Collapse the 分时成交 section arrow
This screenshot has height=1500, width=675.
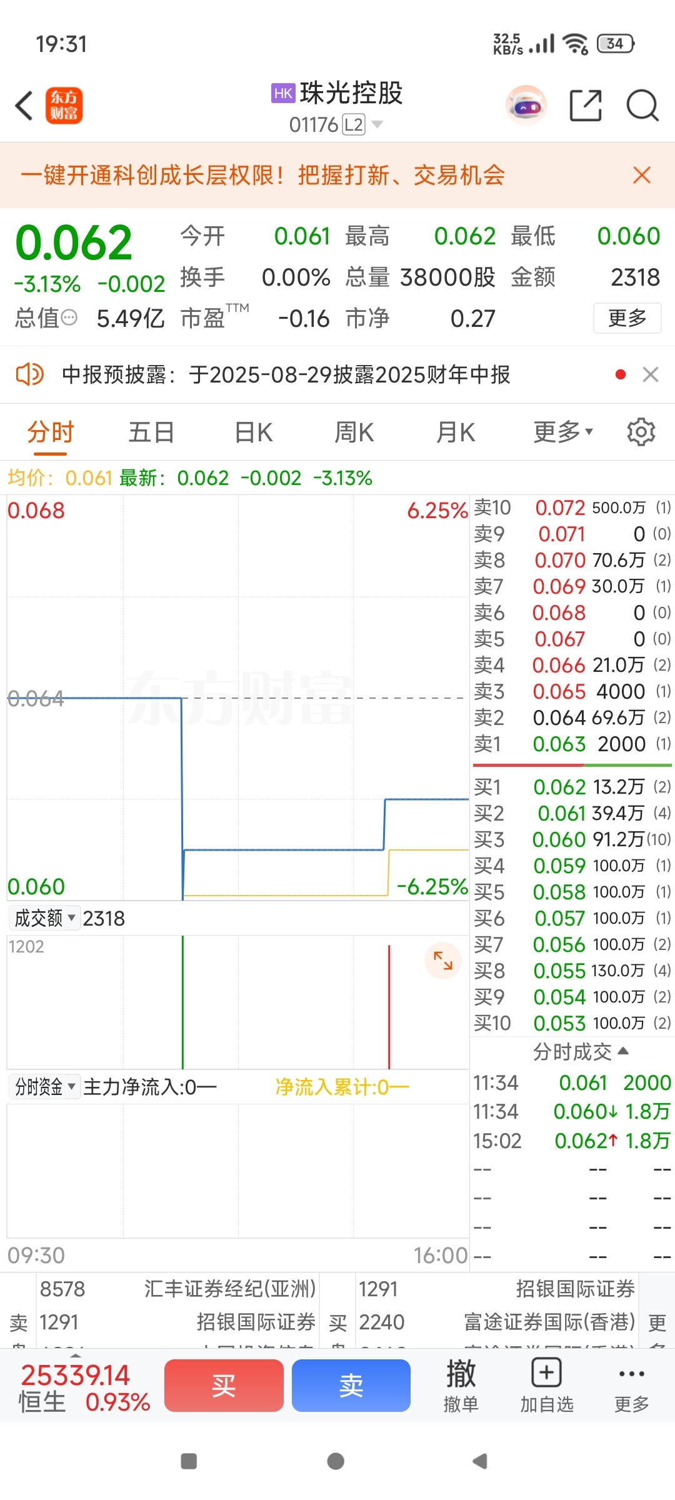tap(623, 1051)
